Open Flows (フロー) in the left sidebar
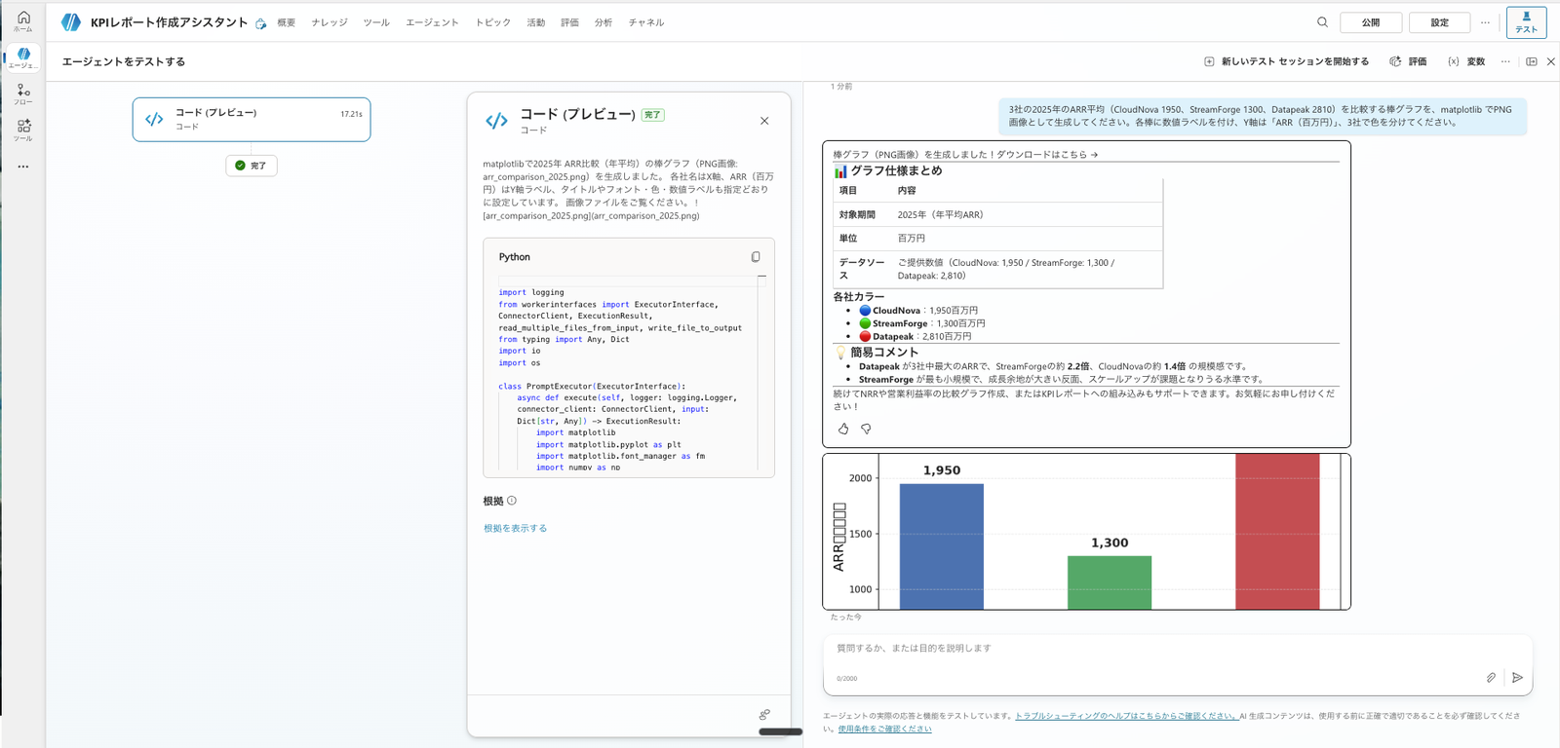The image size is (1560, 748). coord(23,93)
